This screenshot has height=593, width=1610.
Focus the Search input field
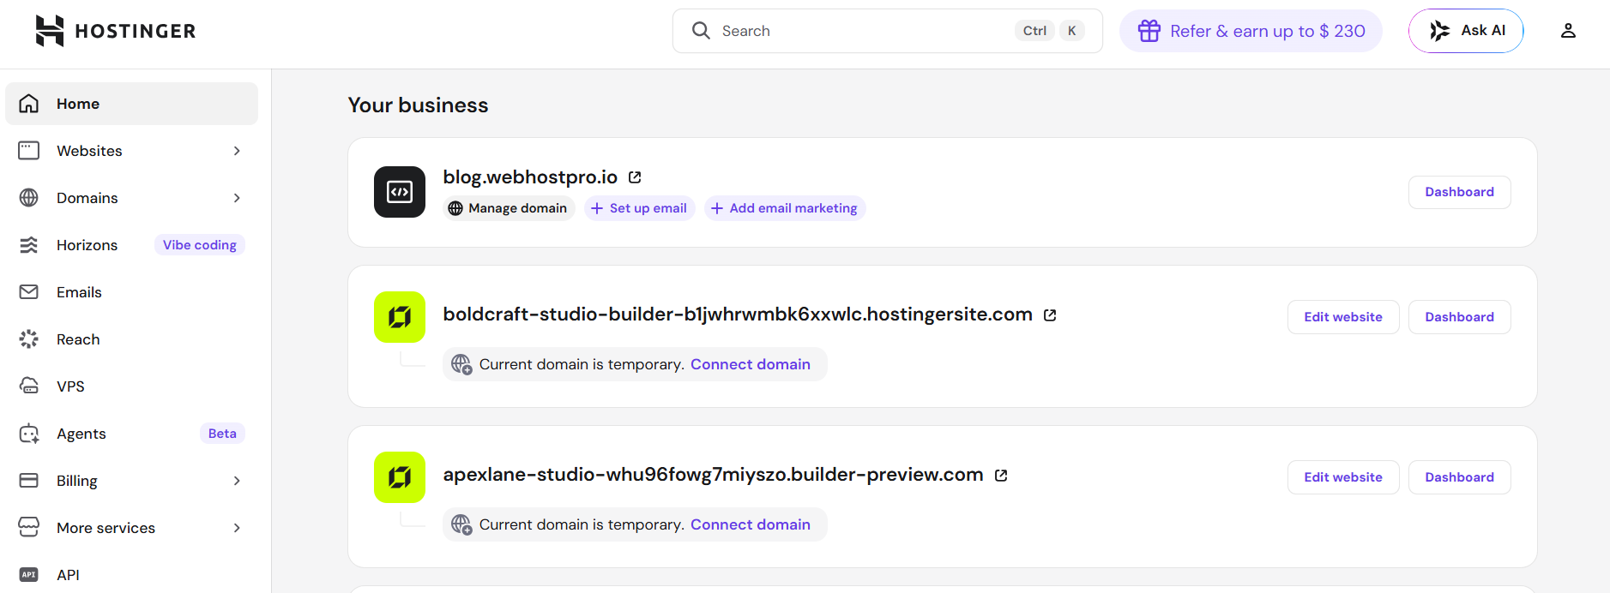(888, 31)
